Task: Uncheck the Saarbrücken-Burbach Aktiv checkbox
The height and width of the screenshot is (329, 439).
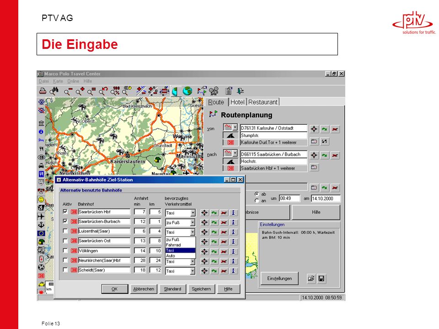Action: point(65,221)
